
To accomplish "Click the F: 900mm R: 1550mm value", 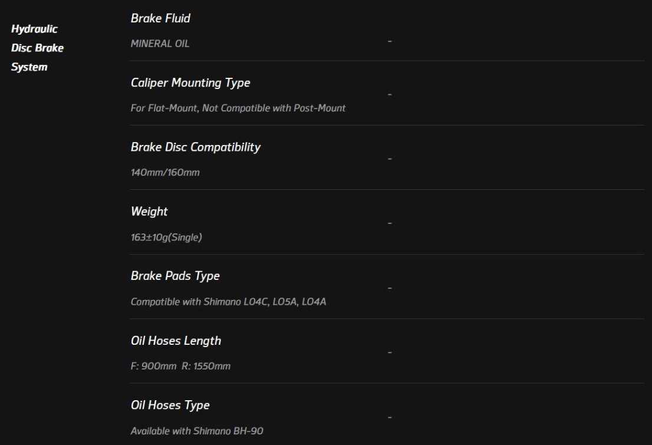I will pos(180,367).
